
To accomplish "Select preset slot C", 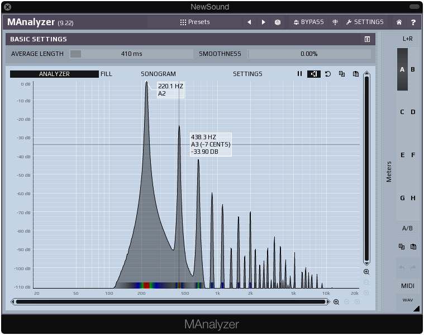I will 402,112.
